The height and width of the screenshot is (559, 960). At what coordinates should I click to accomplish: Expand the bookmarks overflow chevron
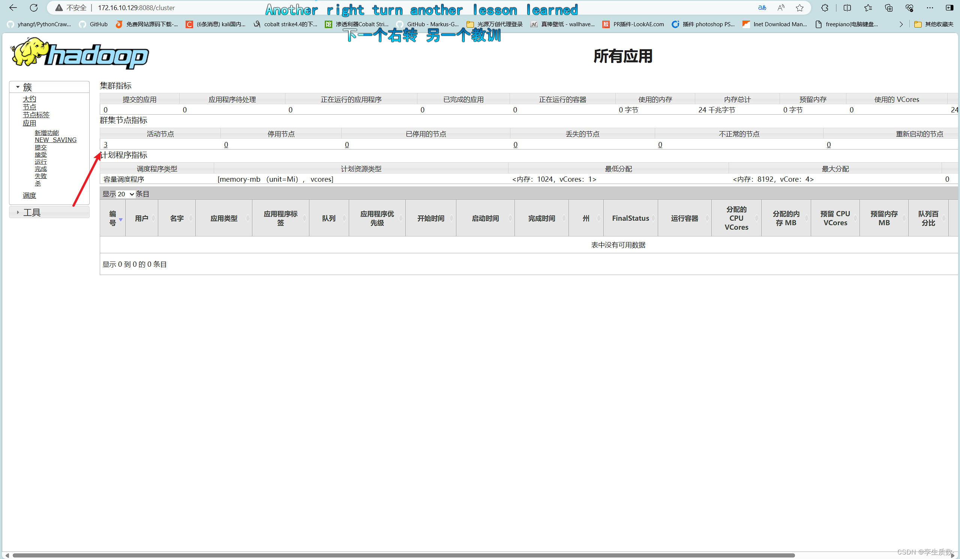[901, 24]
